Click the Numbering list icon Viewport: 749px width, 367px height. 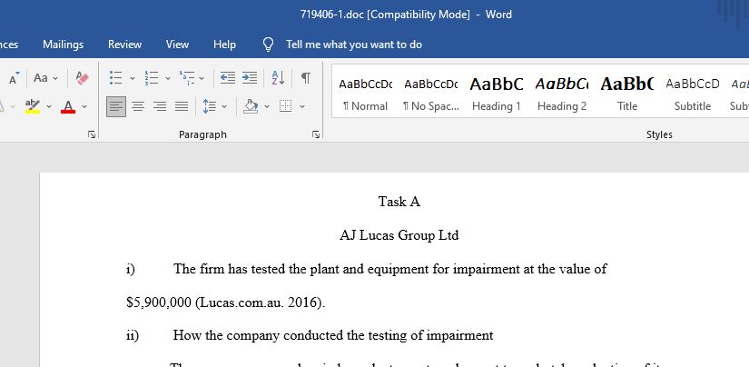click(x=152, y=78)
